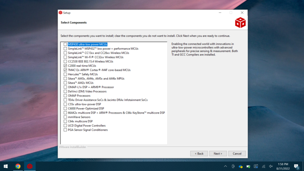Image resolution: width=304 pixels, height=171 pixels.
Task: Open the notification center icon
Action: 296,166
